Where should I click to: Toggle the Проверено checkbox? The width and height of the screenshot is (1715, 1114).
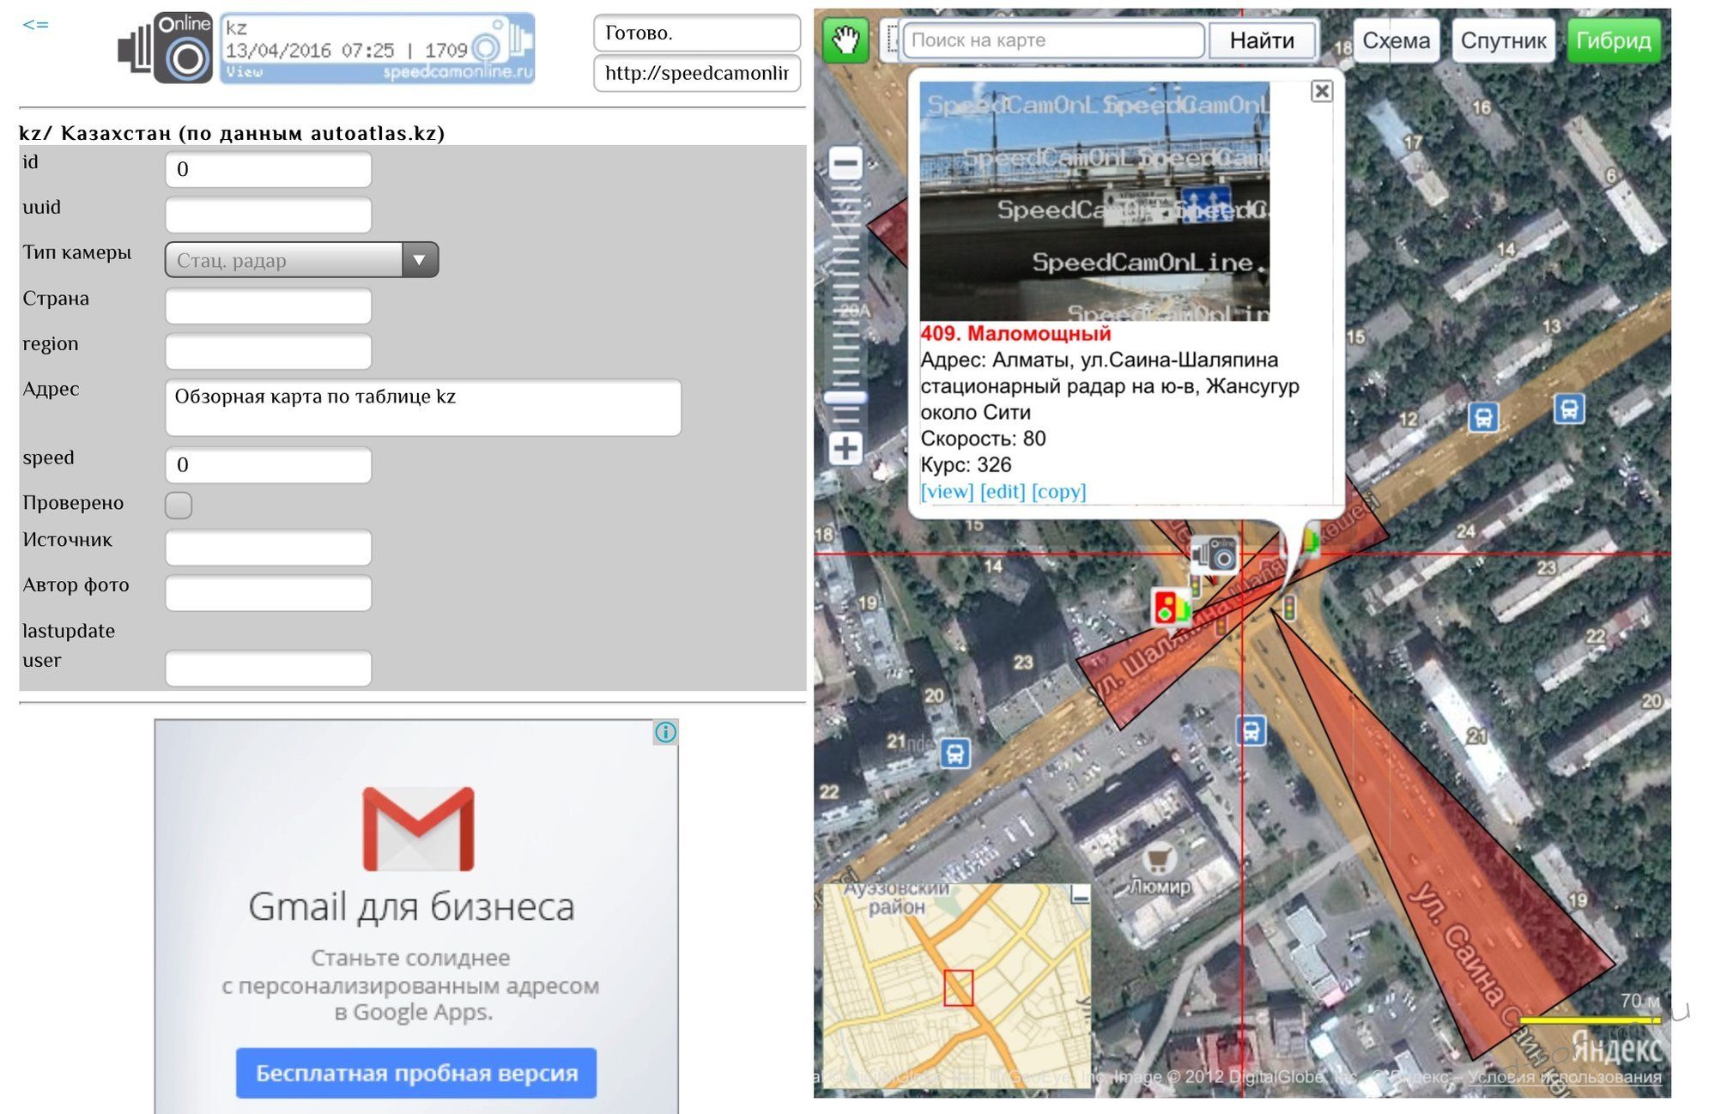(x=179, y=505)
